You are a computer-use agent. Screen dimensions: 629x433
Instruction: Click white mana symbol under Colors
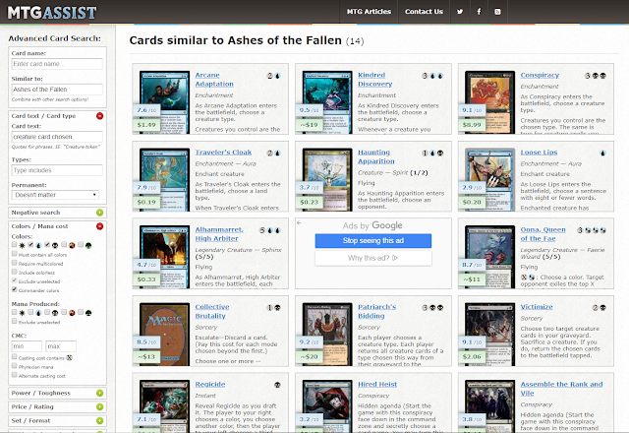point(22,245)
